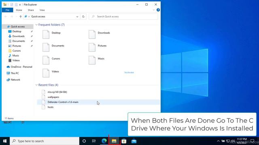259x145 pixels.
Task: Click the Search Quick access field
Action: 123,17
